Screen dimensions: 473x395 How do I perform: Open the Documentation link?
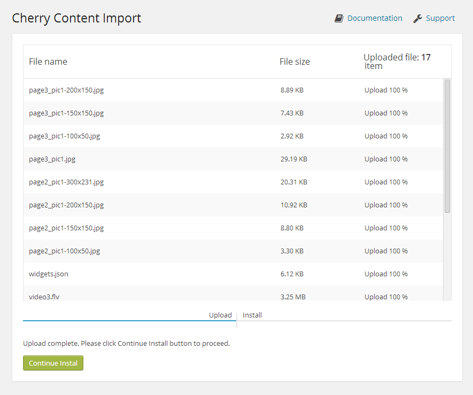[x=375, y=18]
